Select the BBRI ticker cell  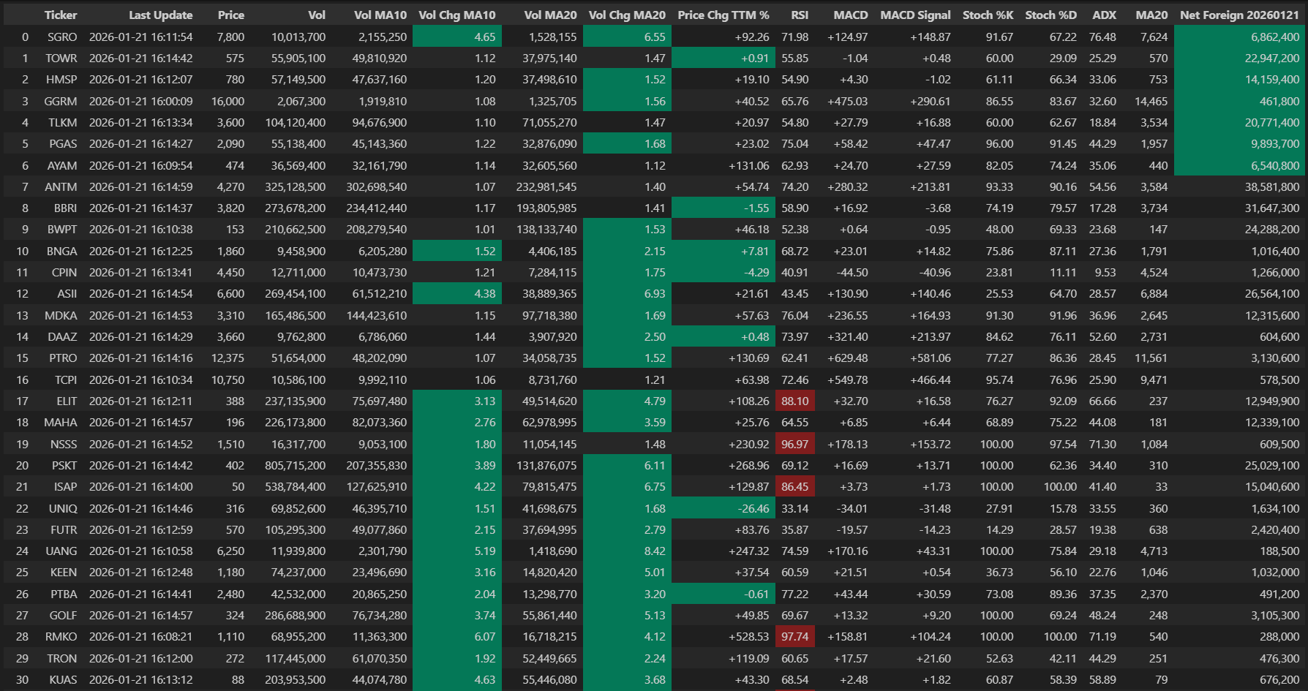65,208
